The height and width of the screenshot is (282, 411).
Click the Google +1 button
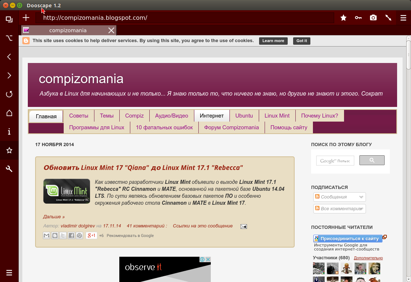point(91,235)
